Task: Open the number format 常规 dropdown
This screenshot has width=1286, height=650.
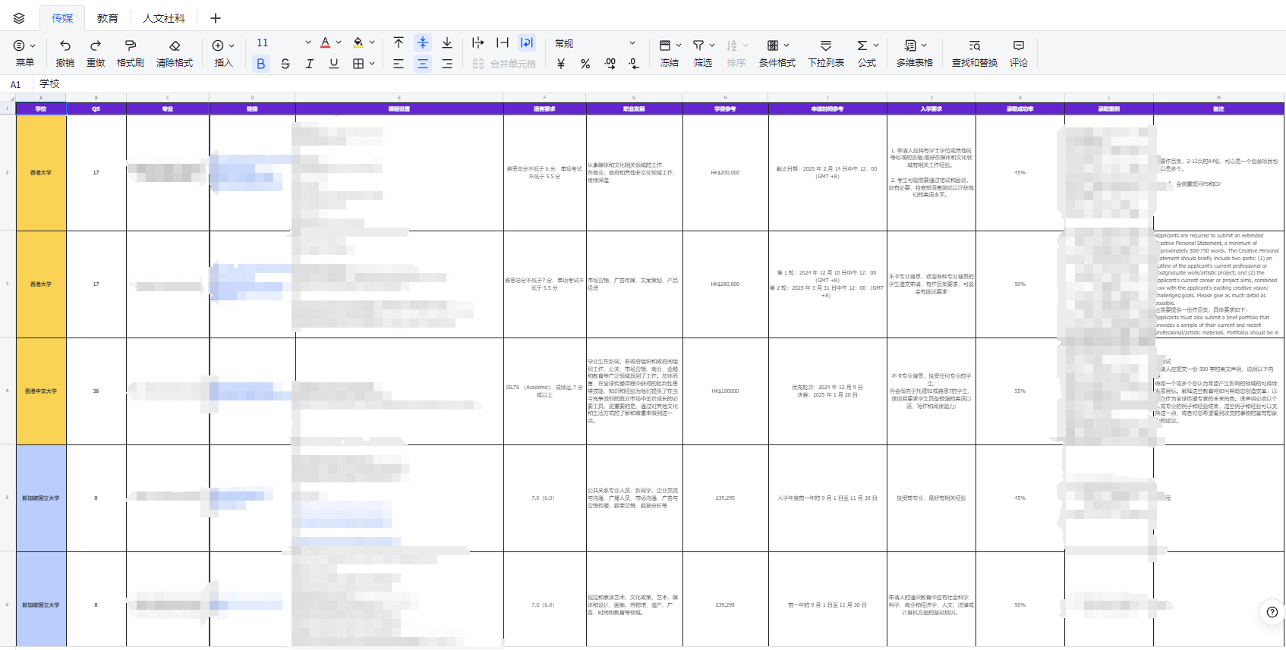Action: [x=595, y=43]
